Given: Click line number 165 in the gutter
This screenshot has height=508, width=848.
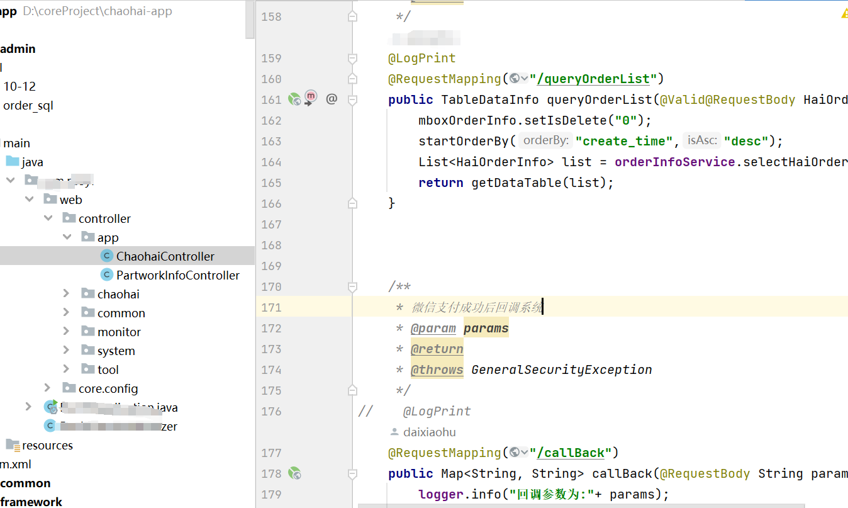Looking at the screenshot, I should tap(271, 183).
